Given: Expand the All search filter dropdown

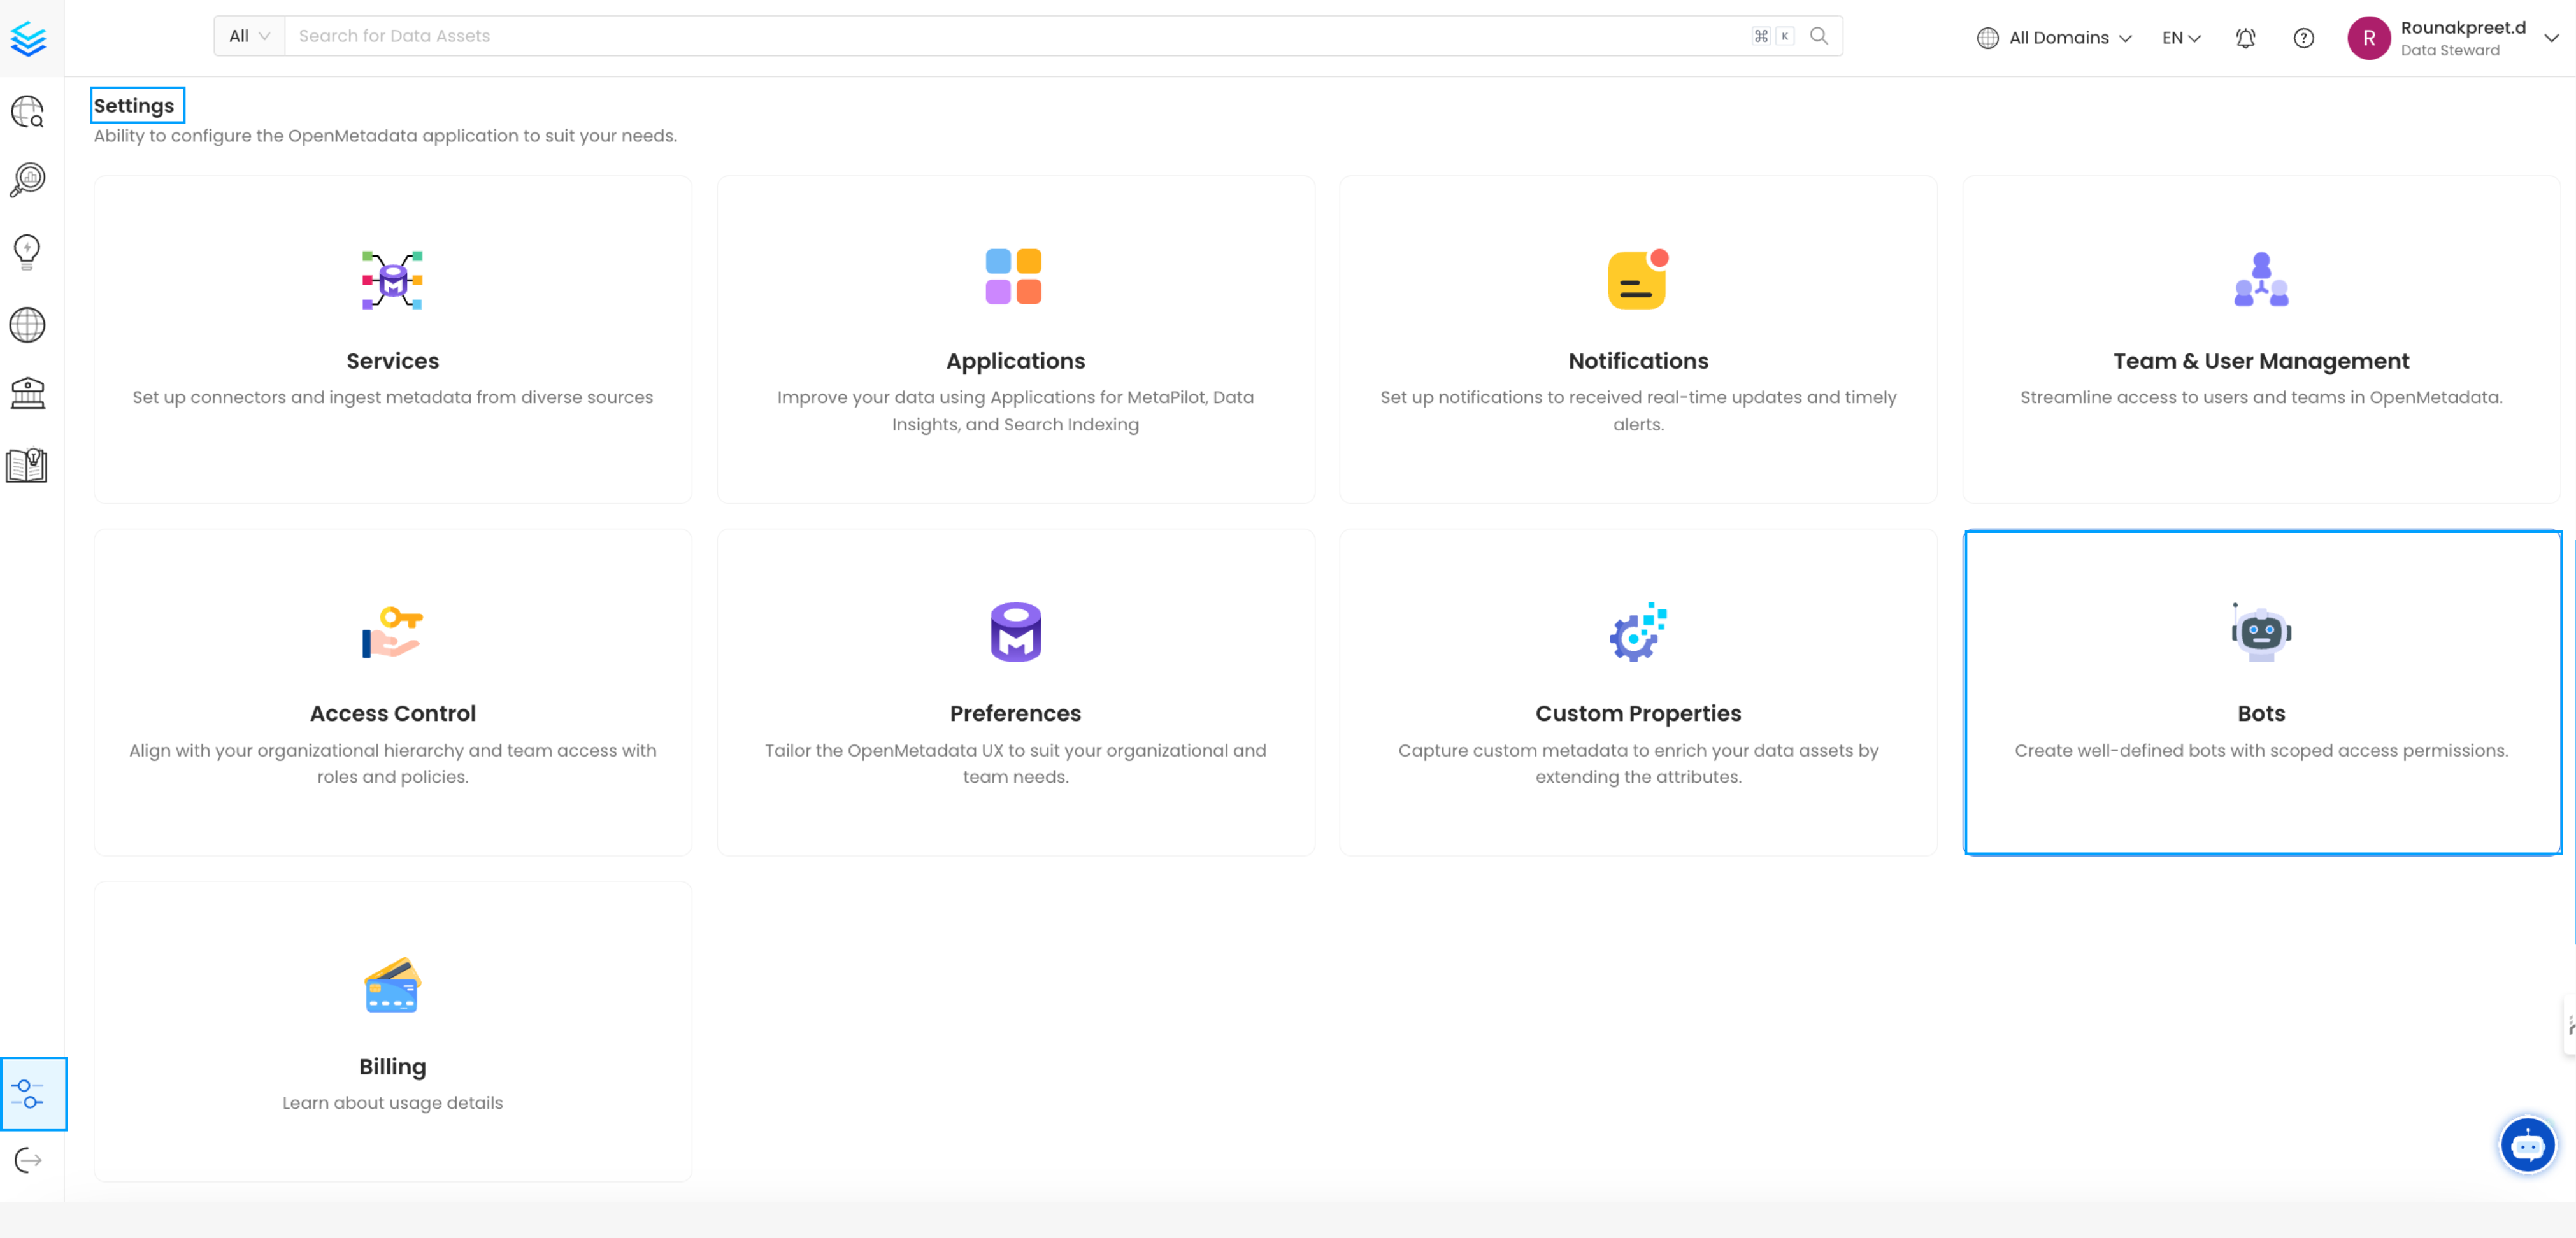Looking at the screenshot, I should click(x=248, y=35).
